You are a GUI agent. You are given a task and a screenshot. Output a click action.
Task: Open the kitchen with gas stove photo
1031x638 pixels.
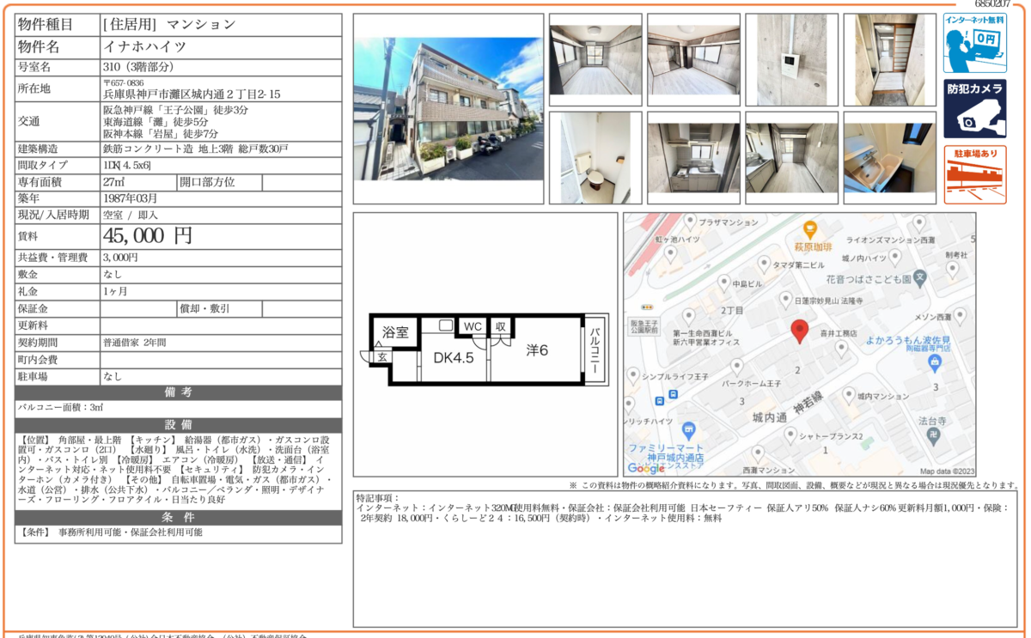point(693,158)
